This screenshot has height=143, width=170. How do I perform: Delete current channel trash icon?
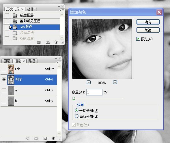click(53, 138)
